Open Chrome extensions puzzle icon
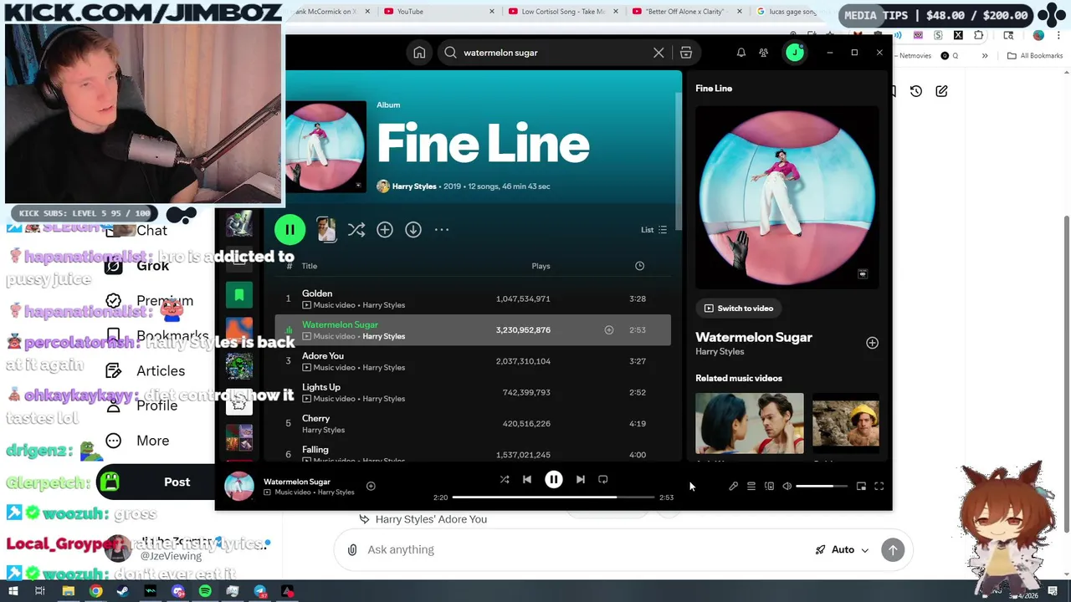The image size is (1071, 602). tap(979, 35)
